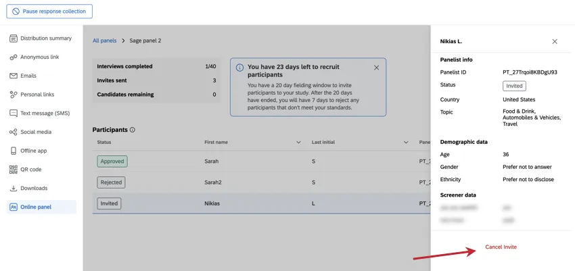The height and width of the screenshot is (271, 575).
Task: Expand the First name column dropdown
Action: click(298, 143)
